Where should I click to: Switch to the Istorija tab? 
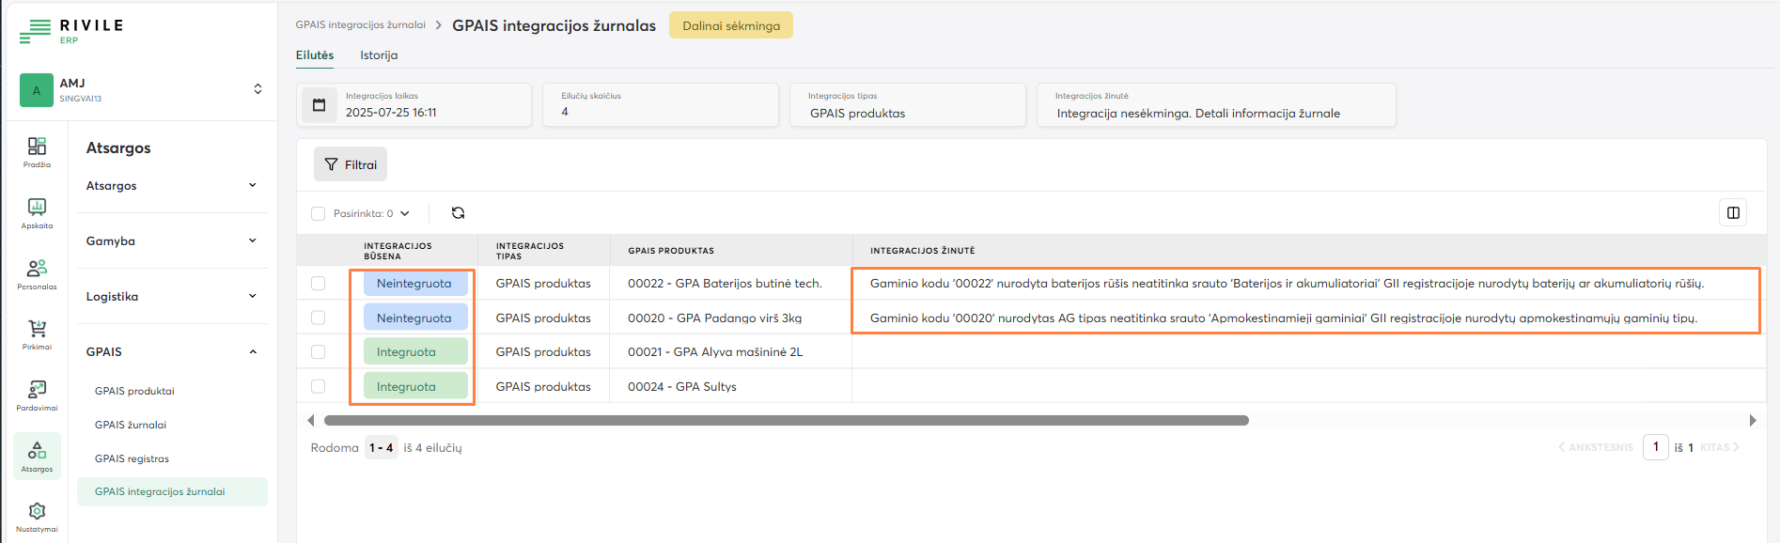(x=379, y=55)
